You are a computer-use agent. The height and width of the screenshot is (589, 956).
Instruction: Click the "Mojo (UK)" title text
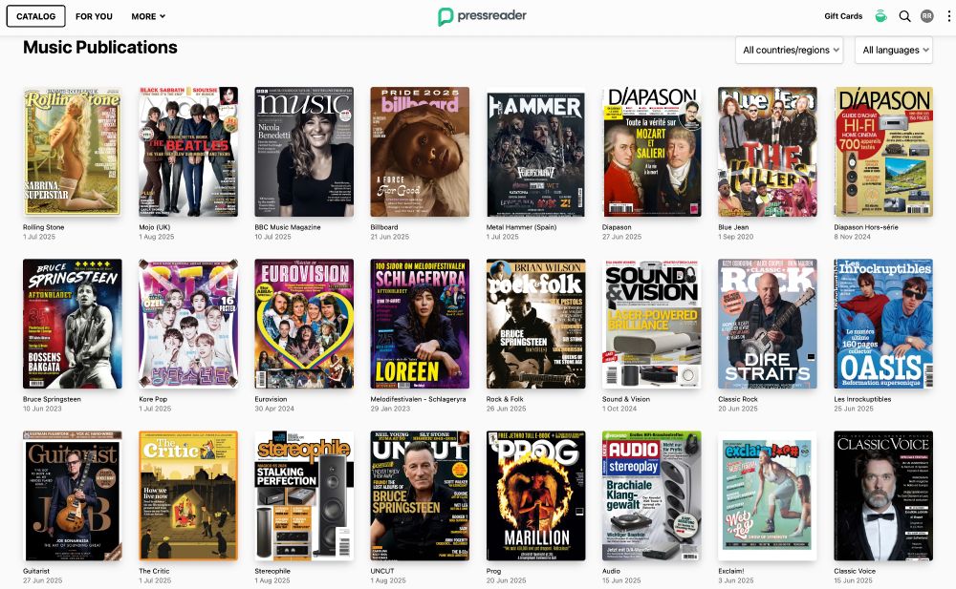pyautogui.click(x=155, y=227)
